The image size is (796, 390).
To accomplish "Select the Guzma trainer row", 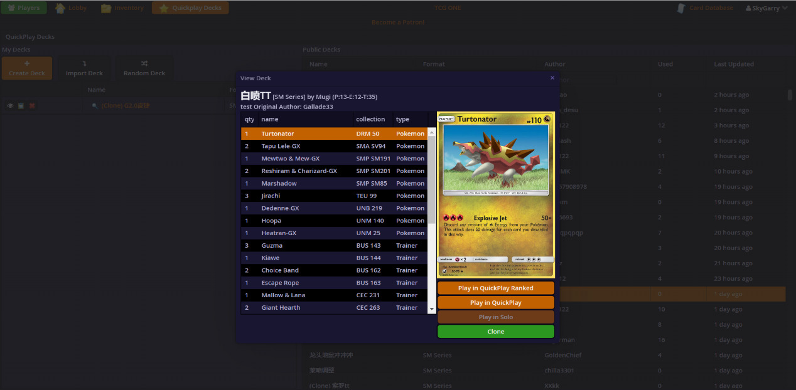I will pos(334,246).
